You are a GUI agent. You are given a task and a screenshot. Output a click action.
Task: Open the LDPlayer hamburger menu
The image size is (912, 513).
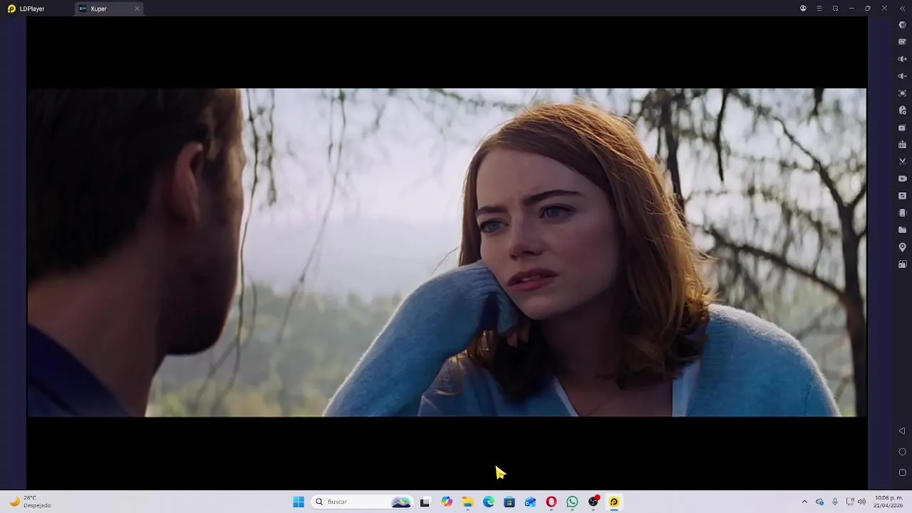click(x=819, y=9)
